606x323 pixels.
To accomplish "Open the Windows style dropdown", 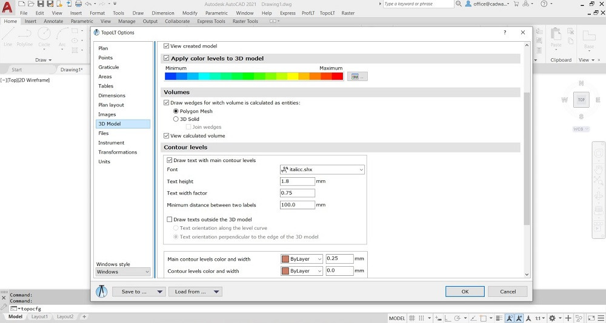I will [x=123, y=272].
